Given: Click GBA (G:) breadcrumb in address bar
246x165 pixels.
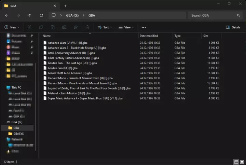Looking at the screenshot, I should tap(72, 15).
